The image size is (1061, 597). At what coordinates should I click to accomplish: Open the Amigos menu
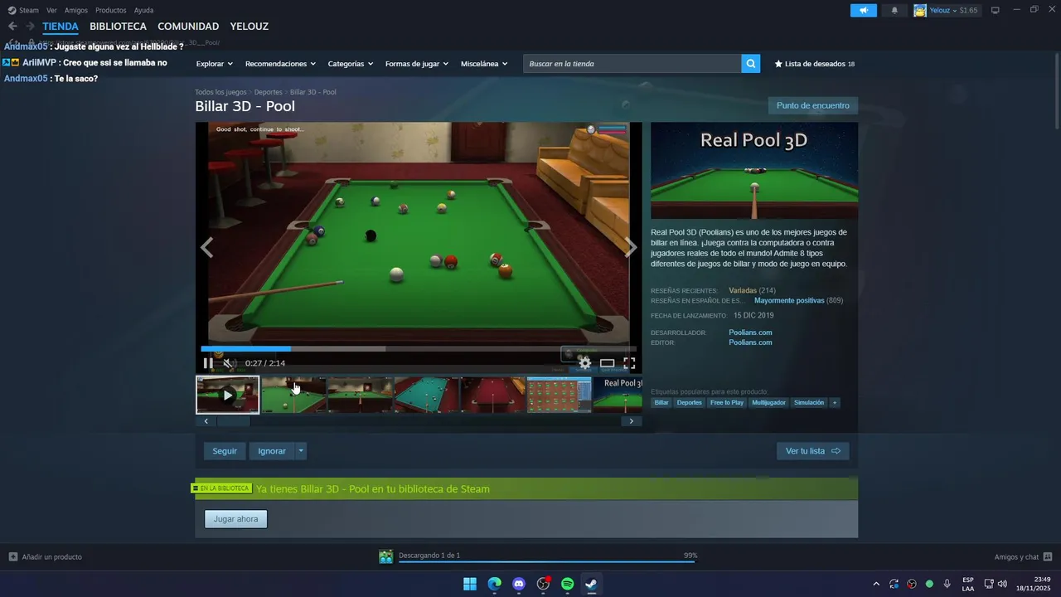[x=76, y=10]
